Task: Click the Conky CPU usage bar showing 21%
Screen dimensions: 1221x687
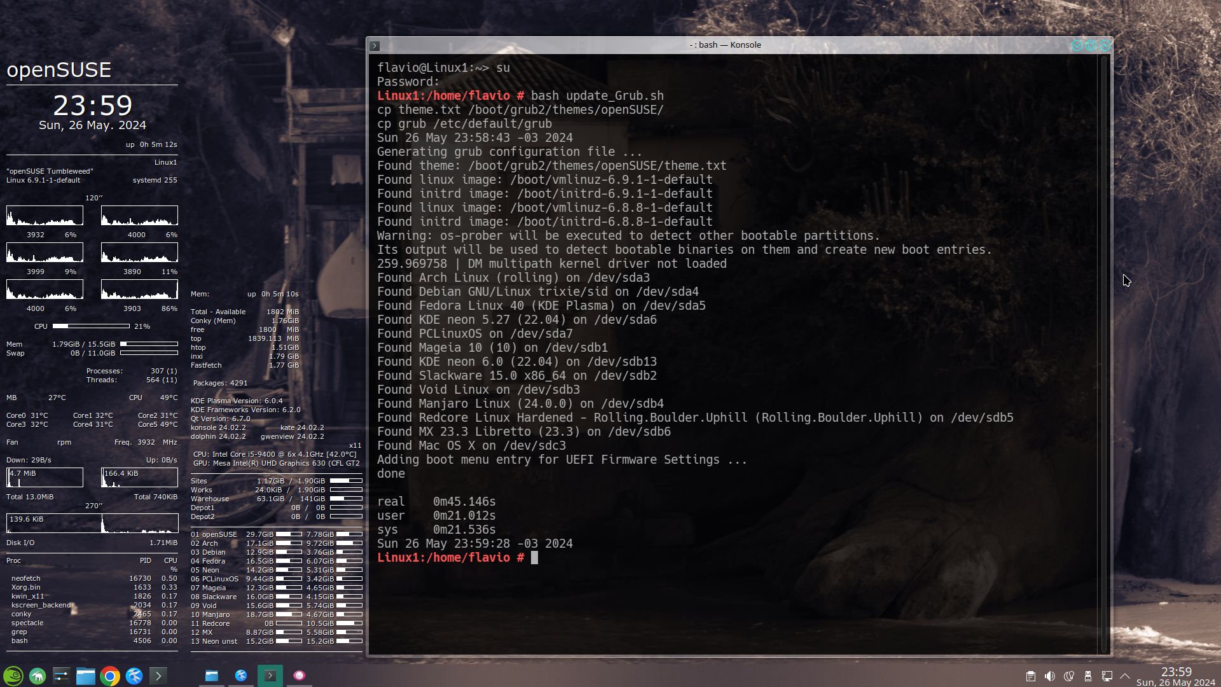Action: tap(91, 326)
